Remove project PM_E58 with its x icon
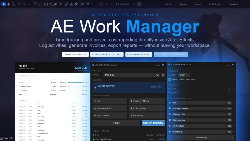 [234, 89]
